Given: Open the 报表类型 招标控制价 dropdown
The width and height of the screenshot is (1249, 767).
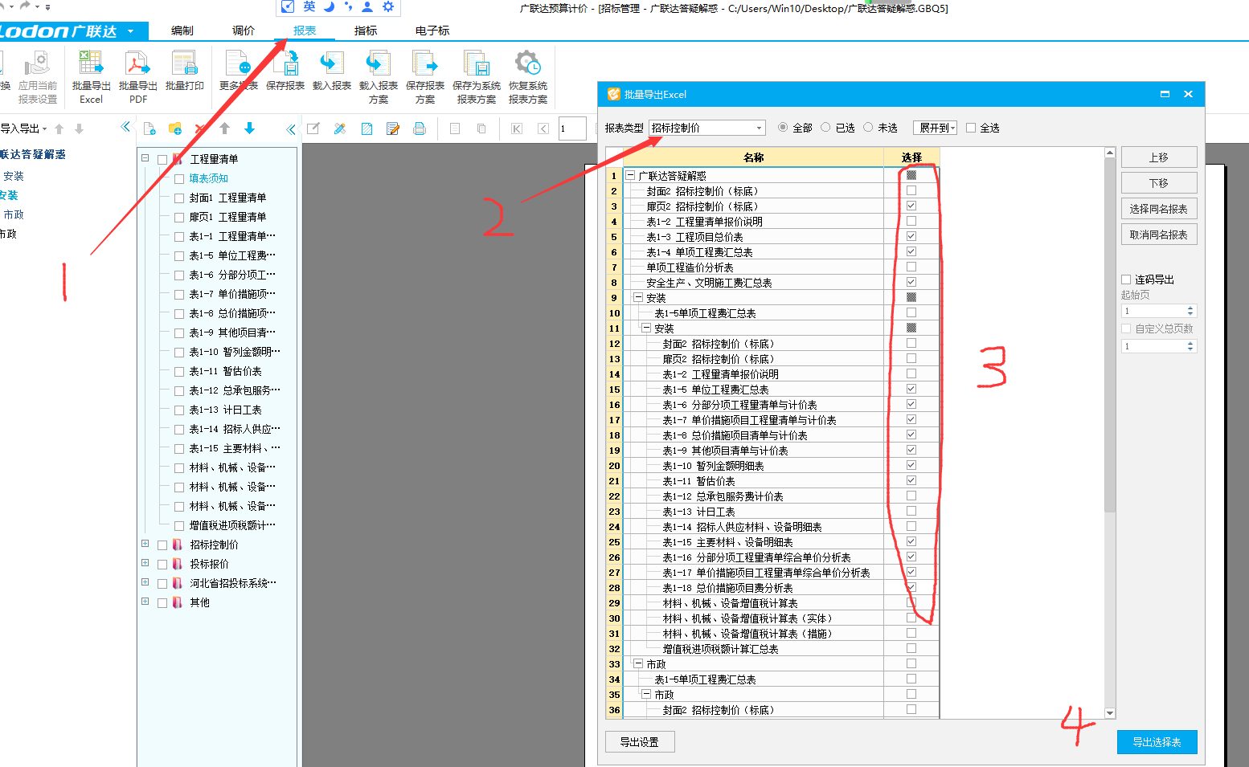Looking at the screenshot, I should point(707,128).
